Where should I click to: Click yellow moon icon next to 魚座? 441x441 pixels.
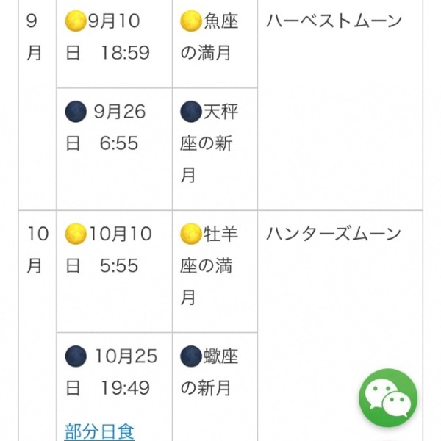coord(190,21)
